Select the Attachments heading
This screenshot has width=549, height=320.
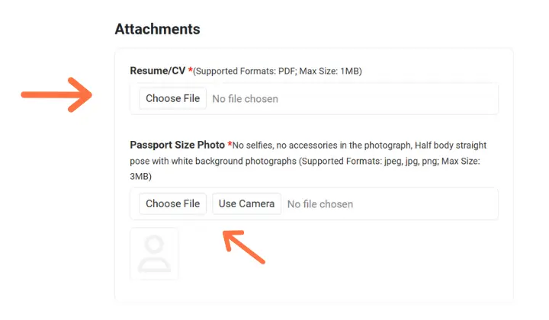tap(158, 29)
